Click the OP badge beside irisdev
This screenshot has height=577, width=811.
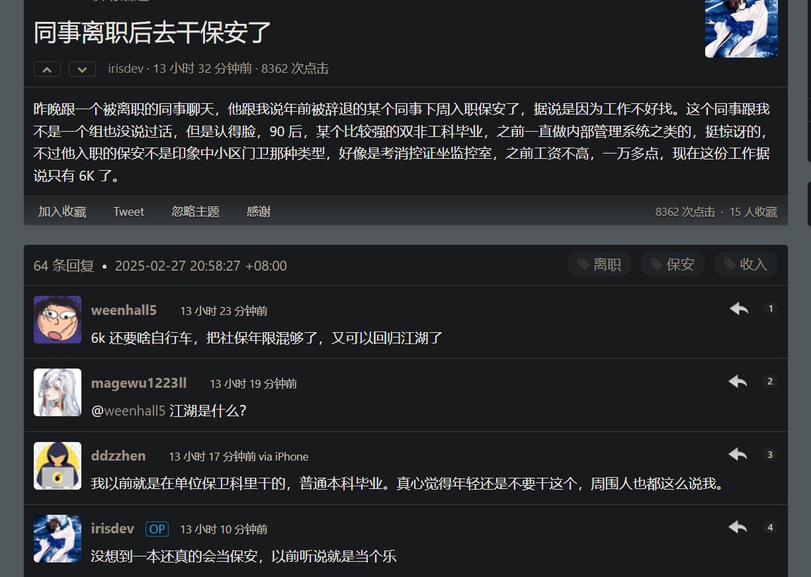pyautogui.click(x=157, y=529)
